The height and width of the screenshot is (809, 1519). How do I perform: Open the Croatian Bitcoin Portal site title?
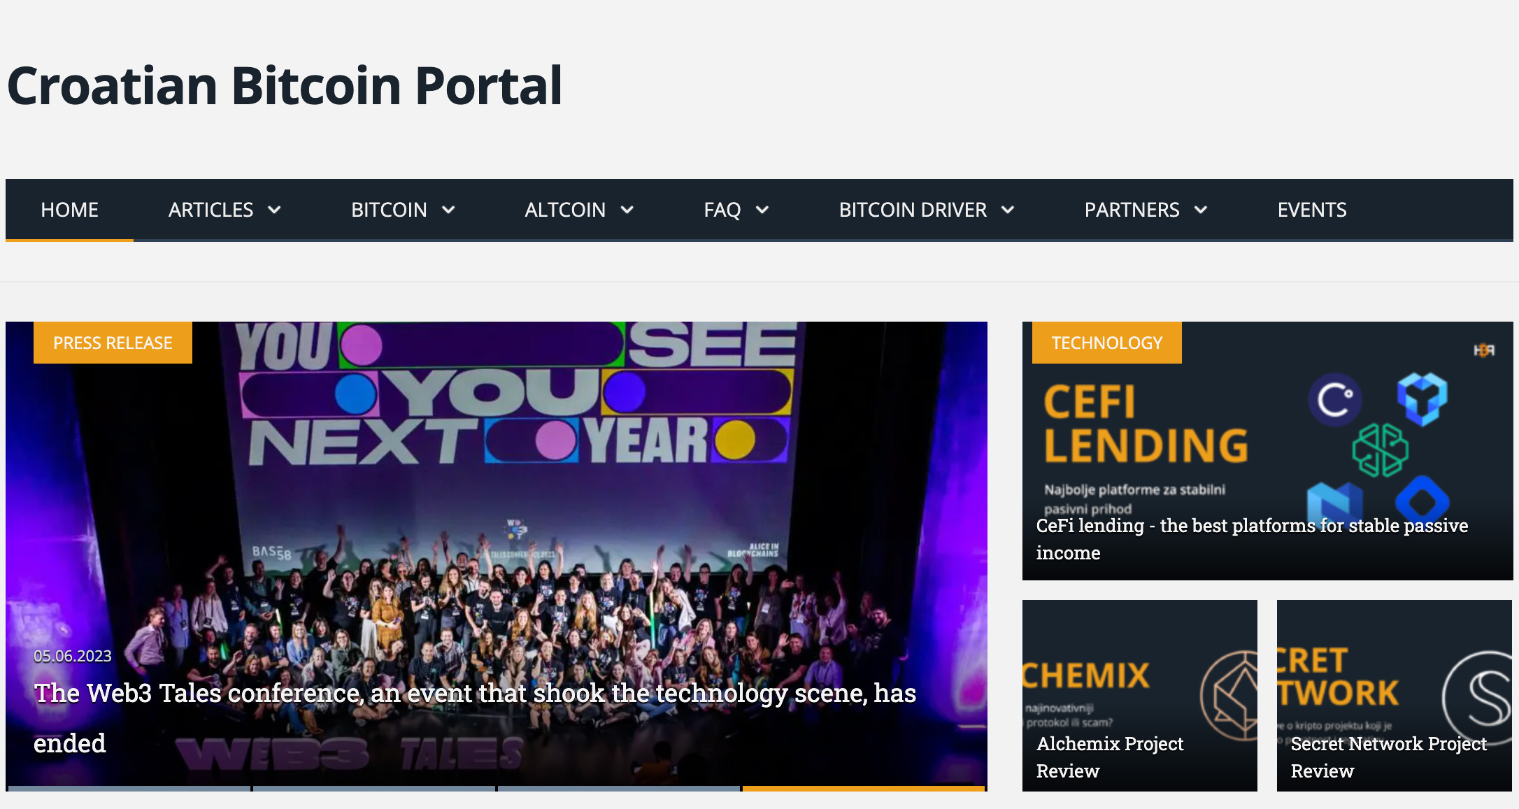(x=285, y=86)
